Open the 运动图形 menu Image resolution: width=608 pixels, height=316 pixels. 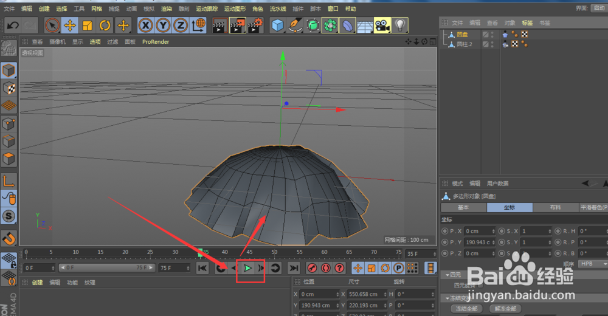(x=235, y=9)
